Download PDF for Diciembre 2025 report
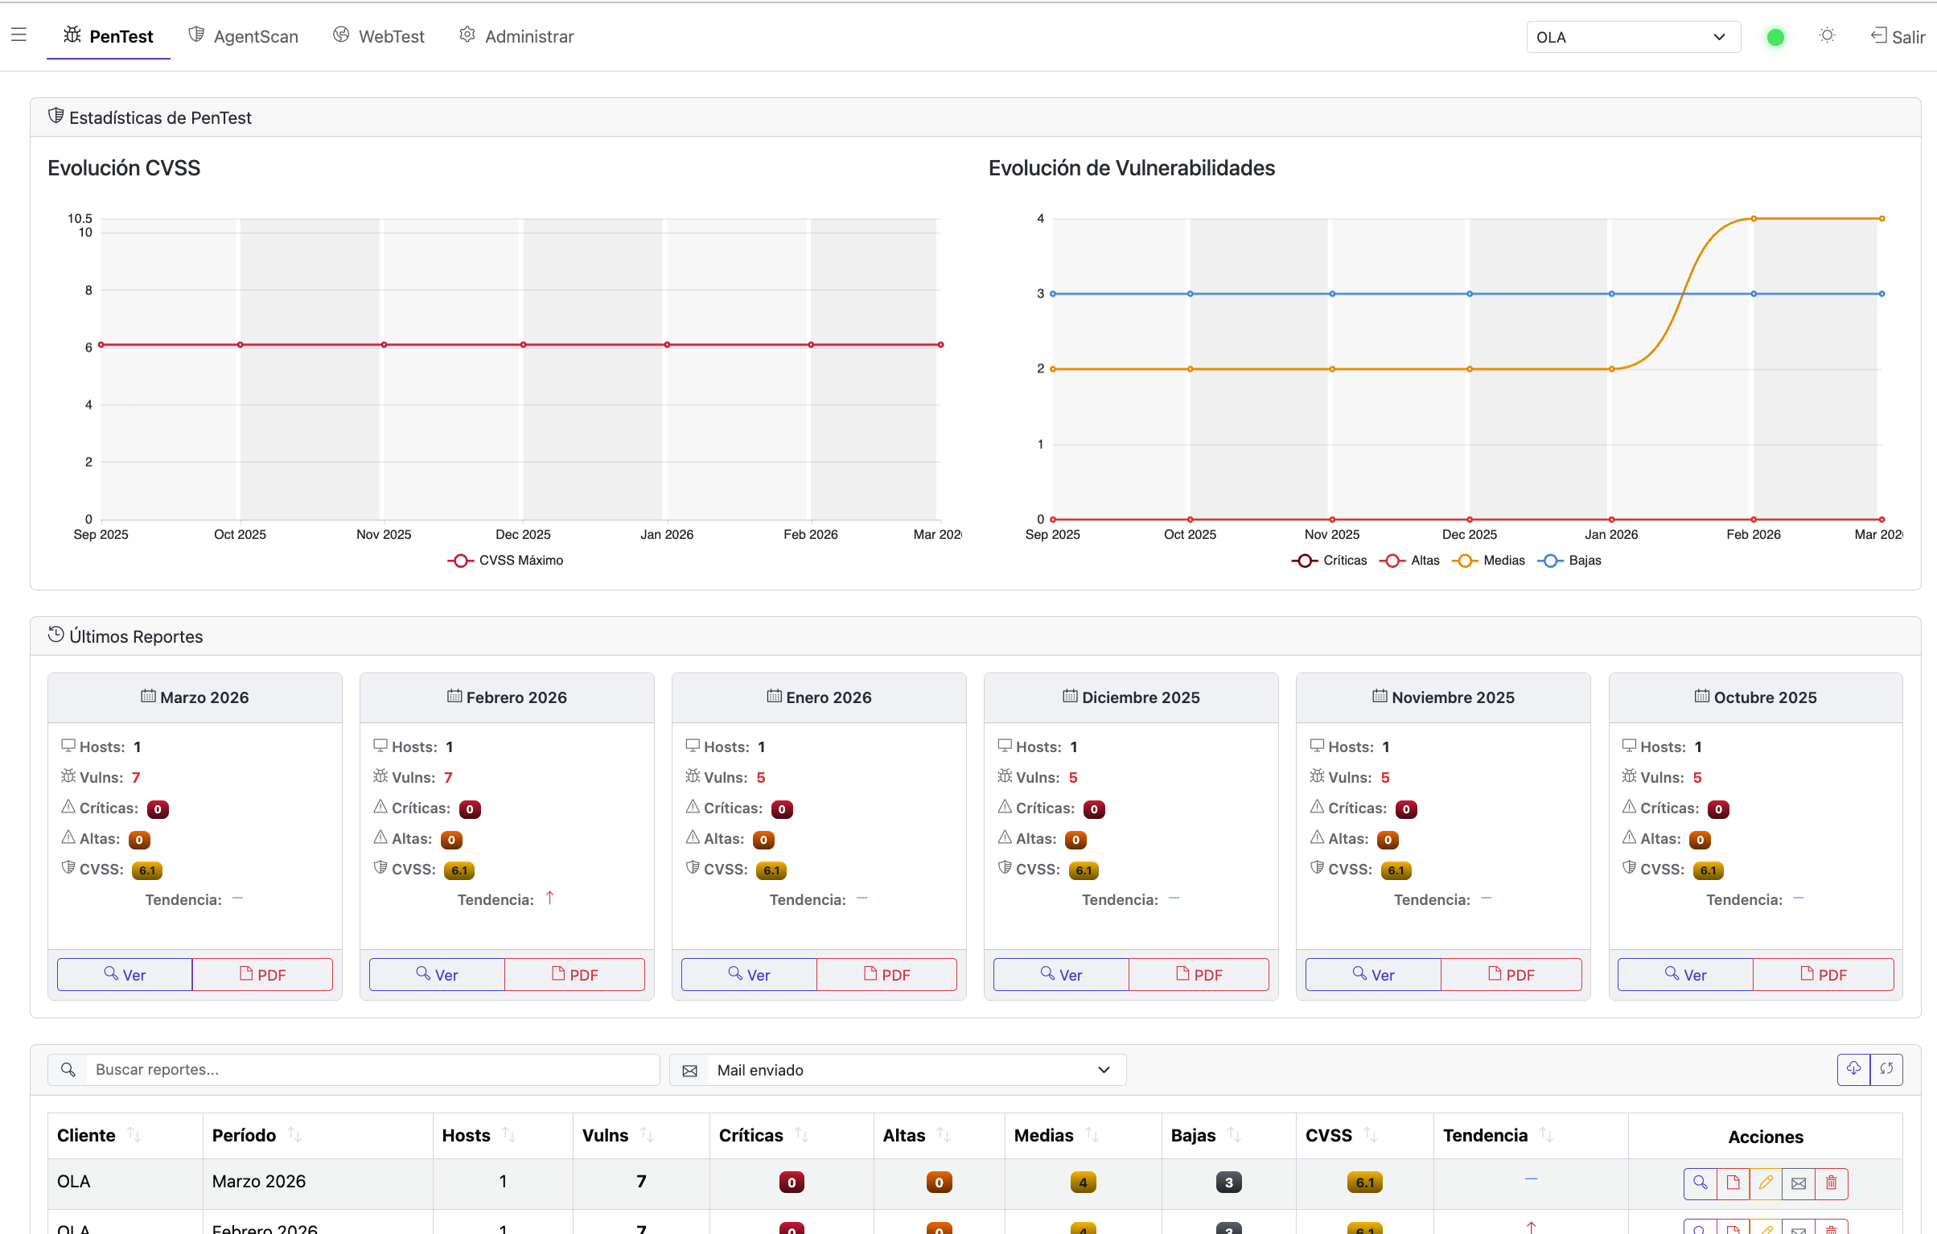Screen dimensions: 1937x1234 tap(1199, 974)
